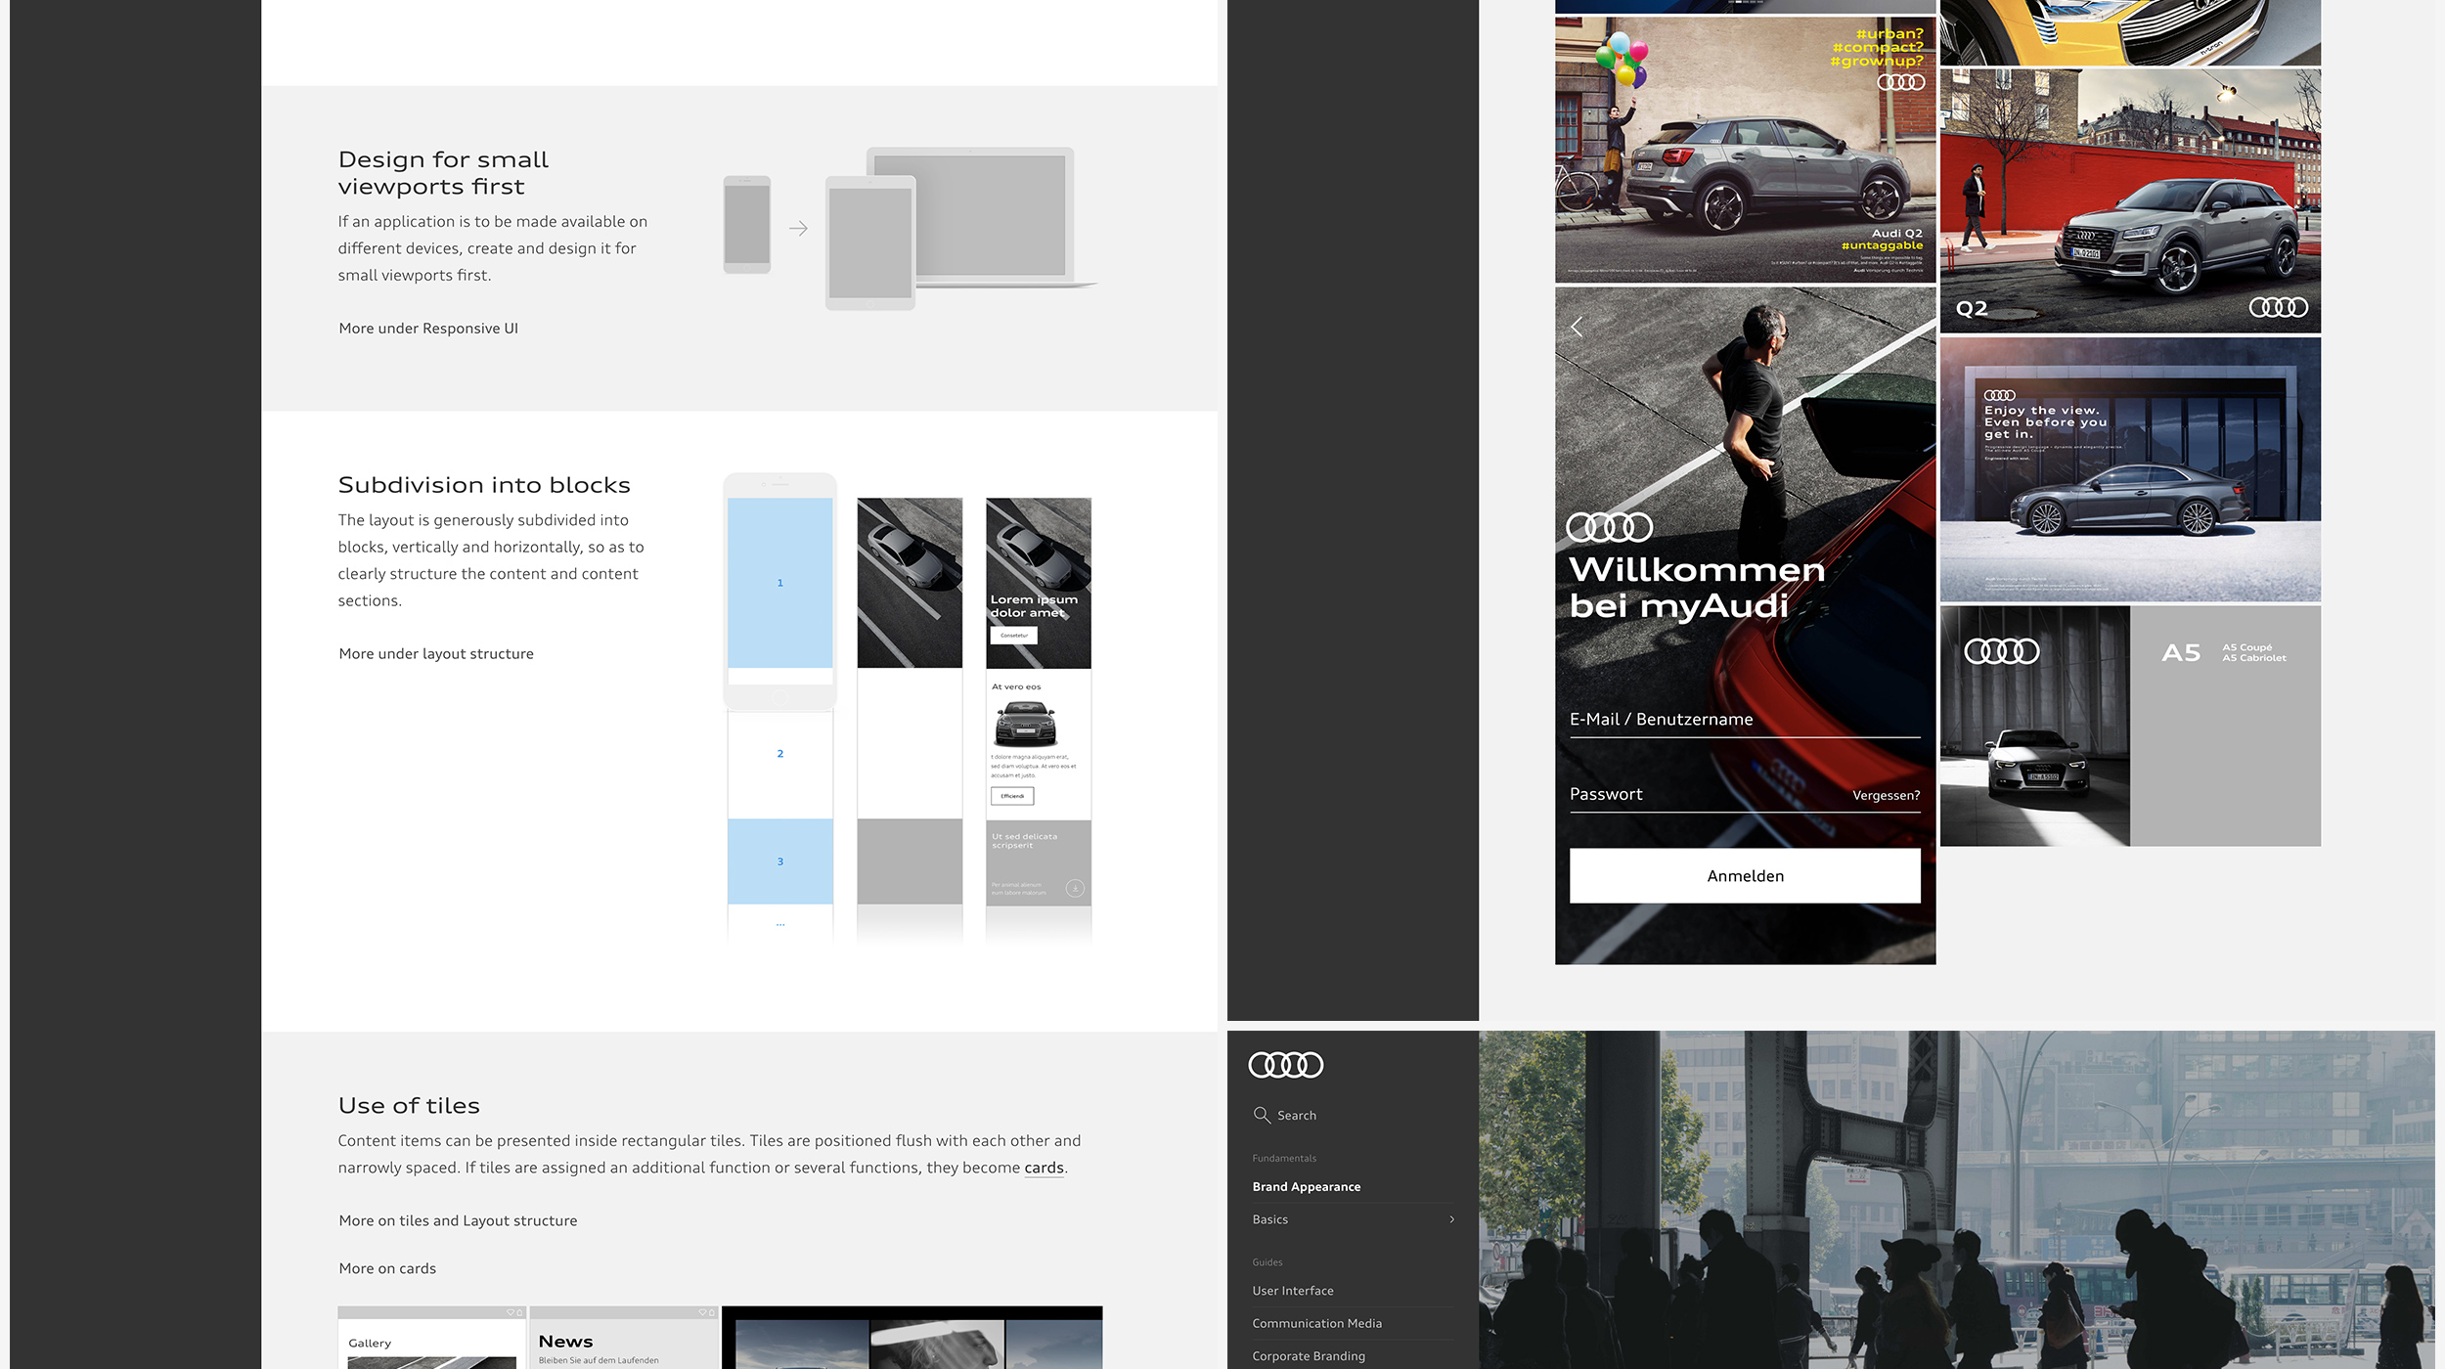
Task: Open the More under layout structure link
Action: (436, 654)
